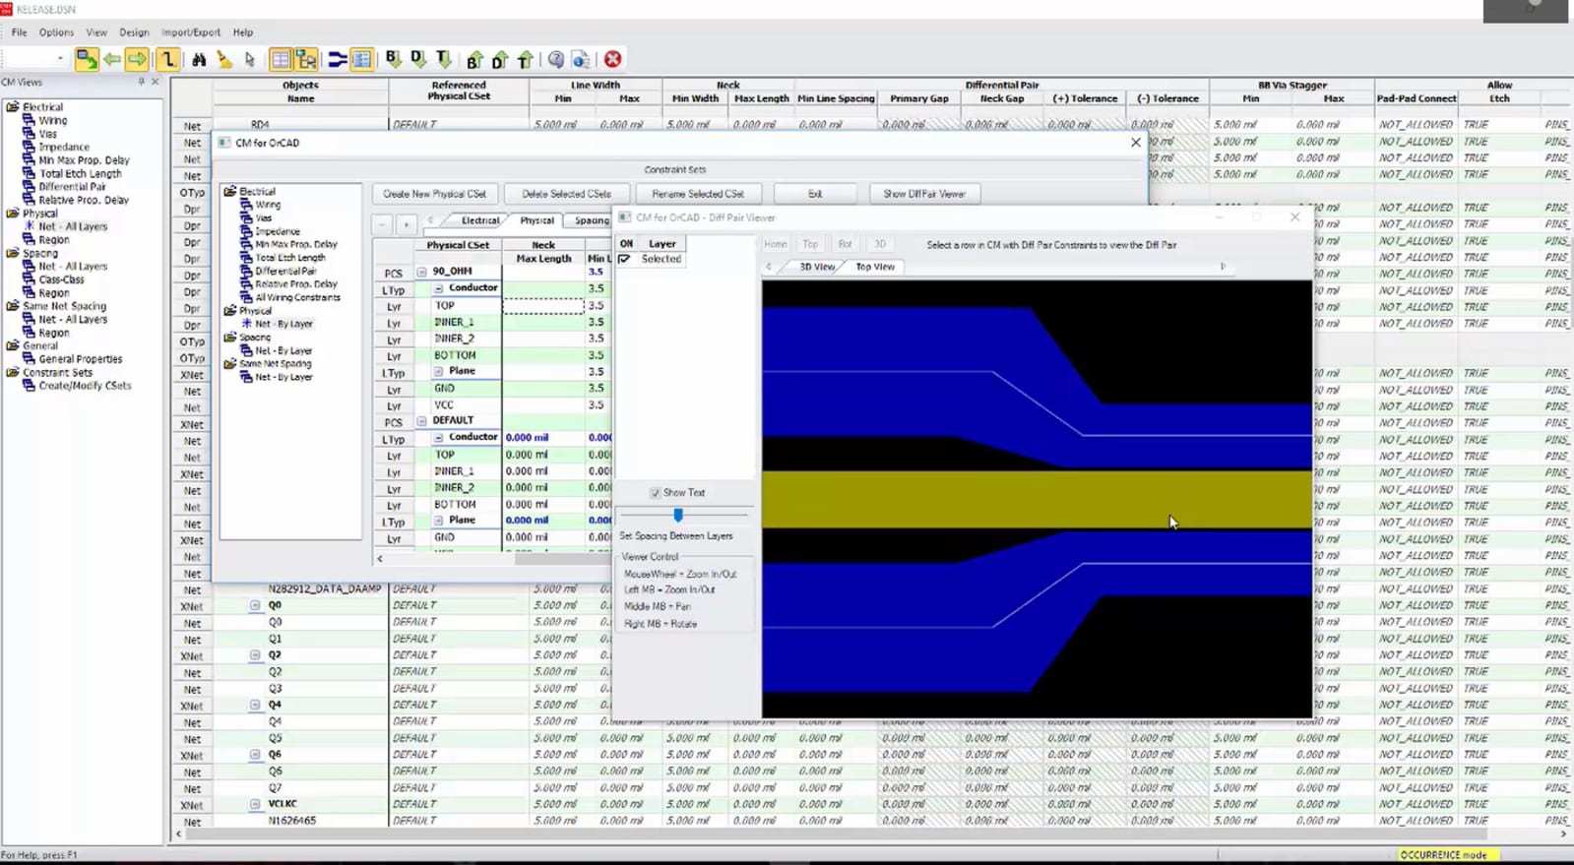Open the Import/Export menu

[x=191, y=32]
